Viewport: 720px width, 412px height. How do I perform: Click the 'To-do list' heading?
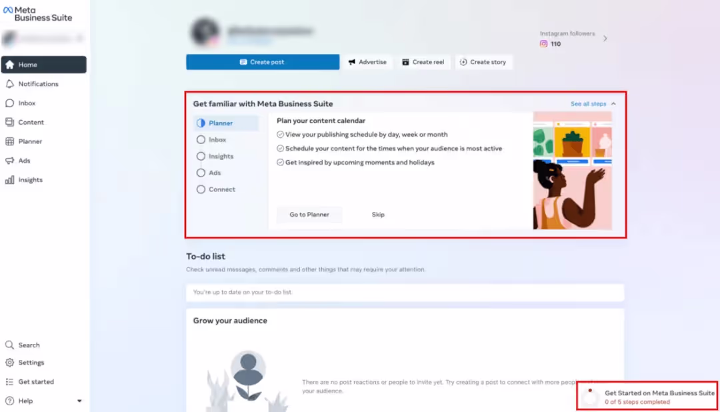205,256
